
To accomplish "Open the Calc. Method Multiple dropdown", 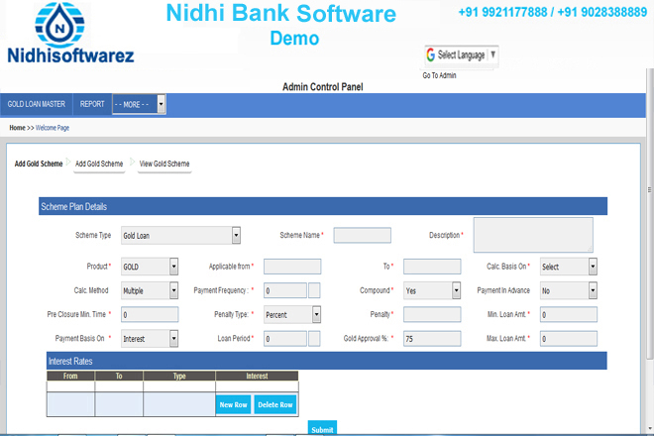I will 150,290.
